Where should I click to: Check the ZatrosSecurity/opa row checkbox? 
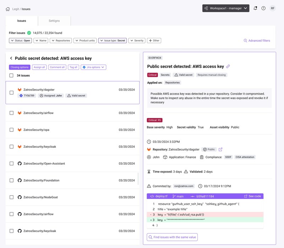coord(11,130)
